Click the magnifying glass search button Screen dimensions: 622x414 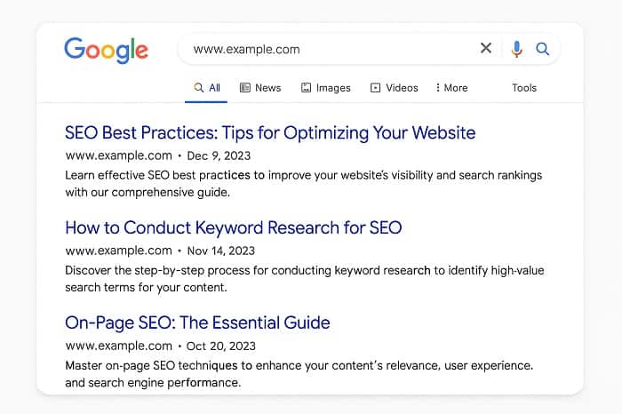tap(543, 49)
